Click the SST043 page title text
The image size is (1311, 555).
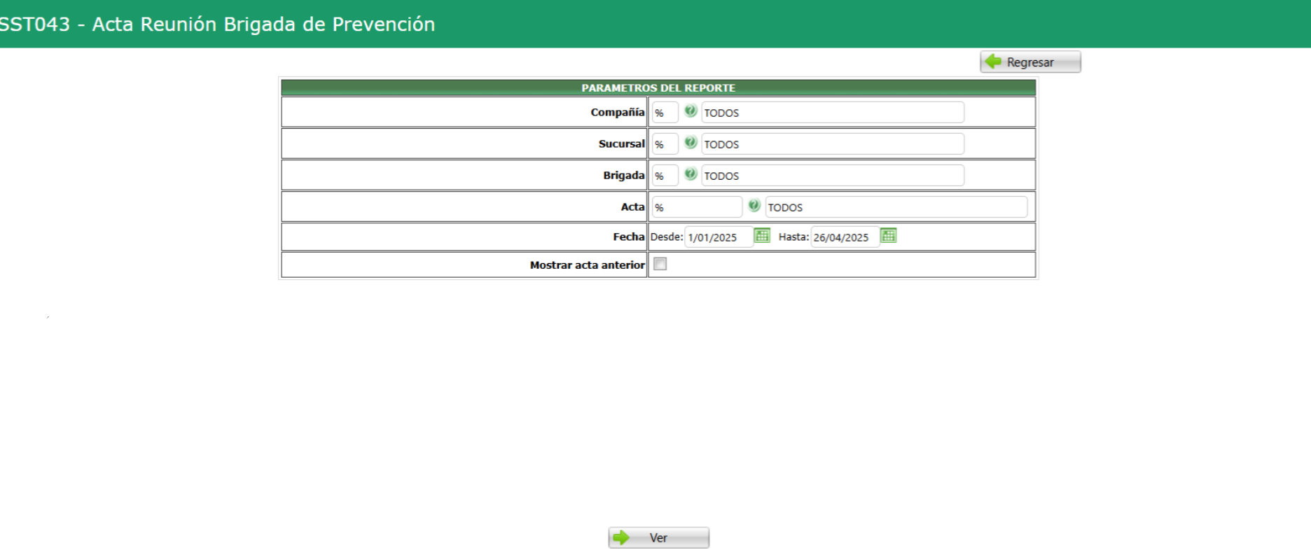point(217,24)
